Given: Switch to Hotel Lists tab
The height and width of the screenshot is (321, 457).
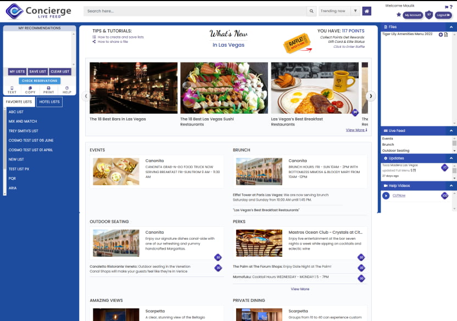Looking at the screenshot, I should (x=49, y=102).
